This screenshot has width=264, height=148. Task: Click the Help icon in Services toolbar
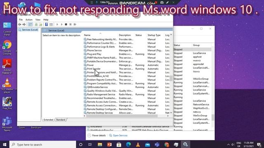click(47, 25)
